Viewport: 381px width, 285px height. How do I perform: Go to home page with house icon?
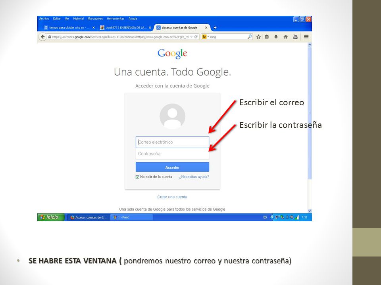(x=285, y=37)
